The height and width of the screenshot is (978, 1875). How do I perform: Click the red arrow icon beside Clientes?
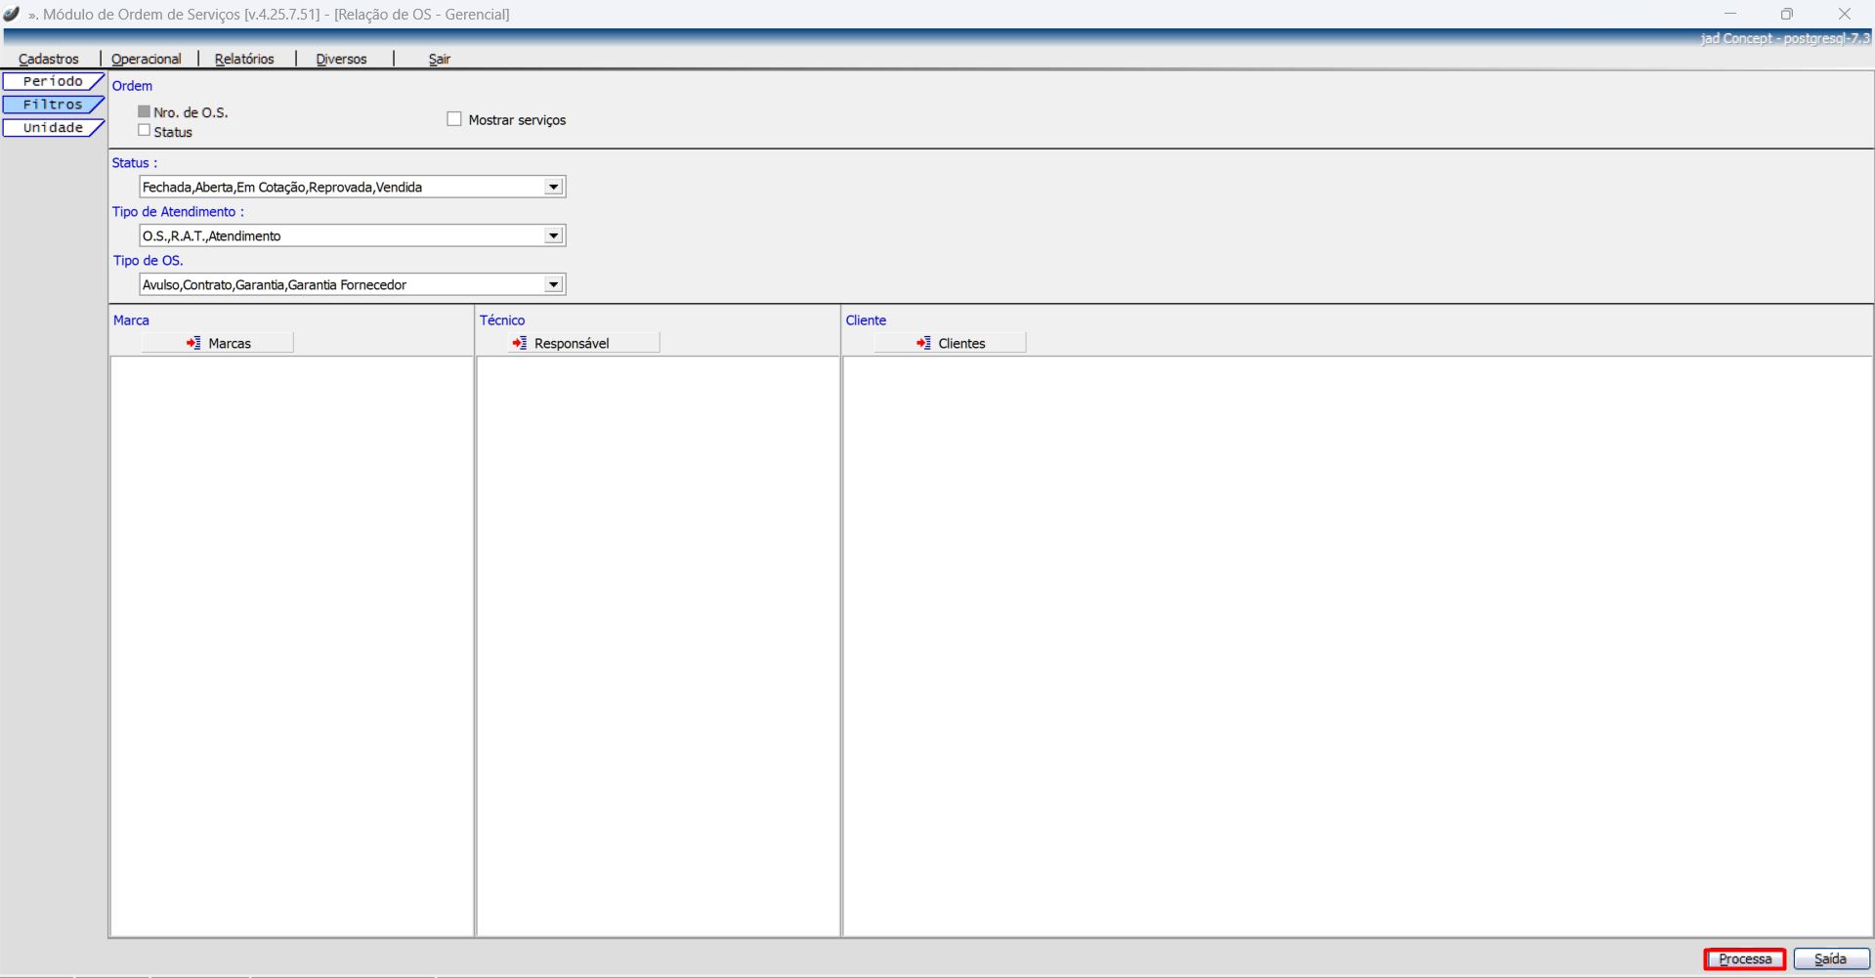tap(923, 343)
